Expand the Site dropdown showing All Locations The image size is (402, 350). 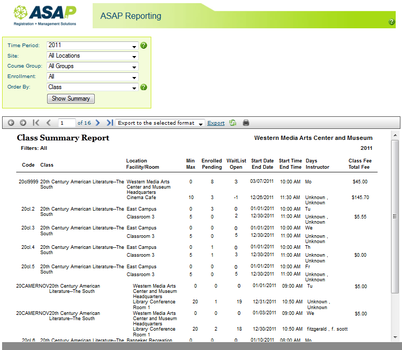pos(93,56)
